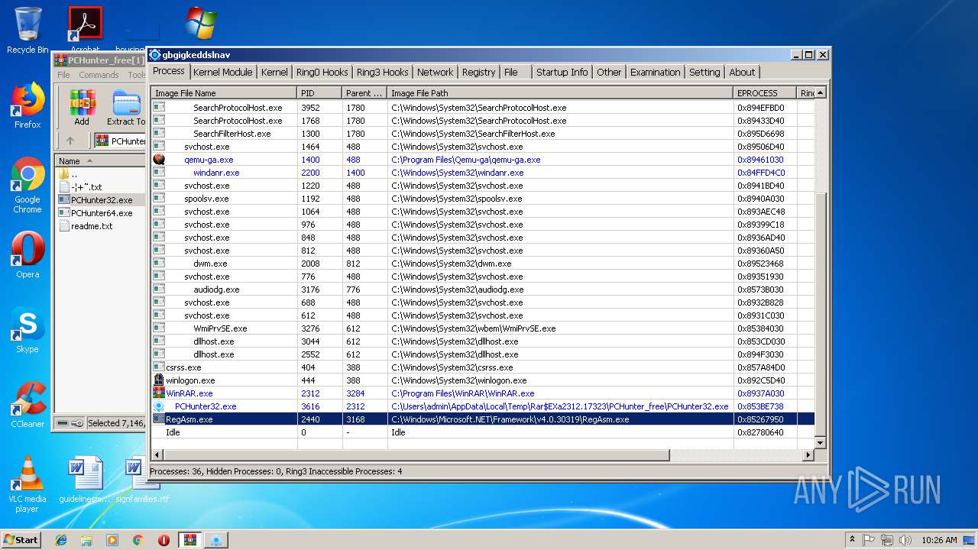Image resolution: width=978 pixels, height=550 pixels.
Task: Sort WinRAR list by Name column
Action: [x=99, y=161]
